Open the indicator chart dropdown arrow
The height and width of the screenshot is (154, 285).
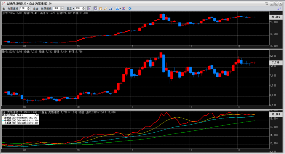120,9
